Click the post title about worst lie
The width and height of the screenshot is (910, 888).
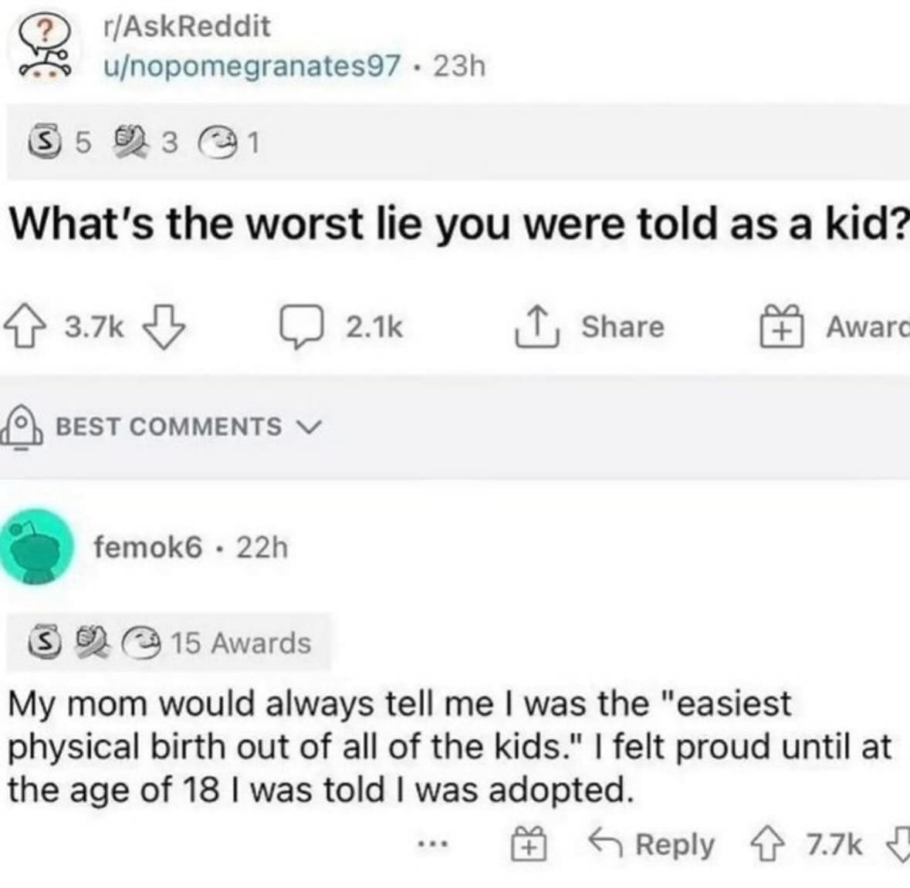455,224
